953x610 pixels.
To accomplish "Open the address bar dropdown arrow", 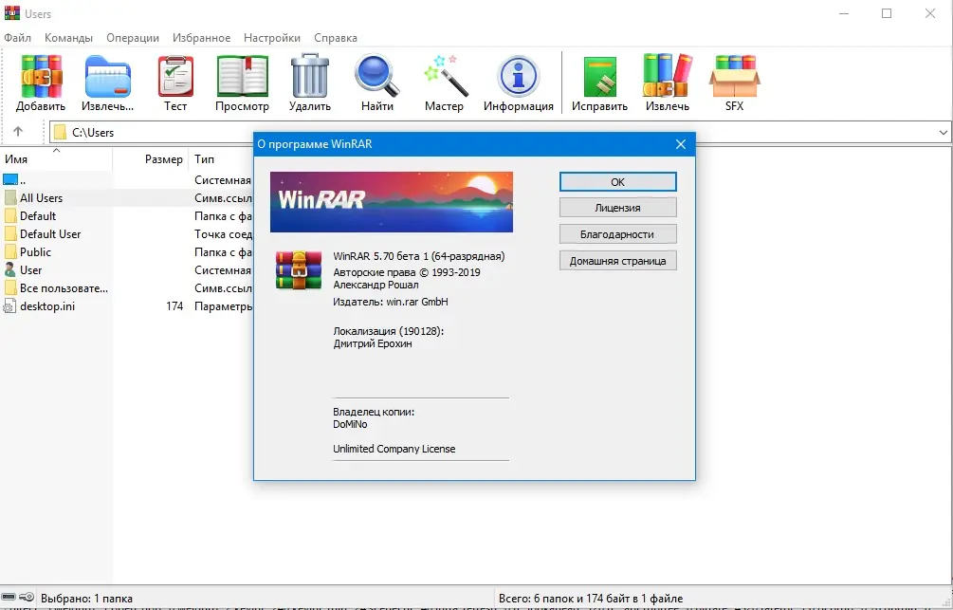I will pos(944,132).
